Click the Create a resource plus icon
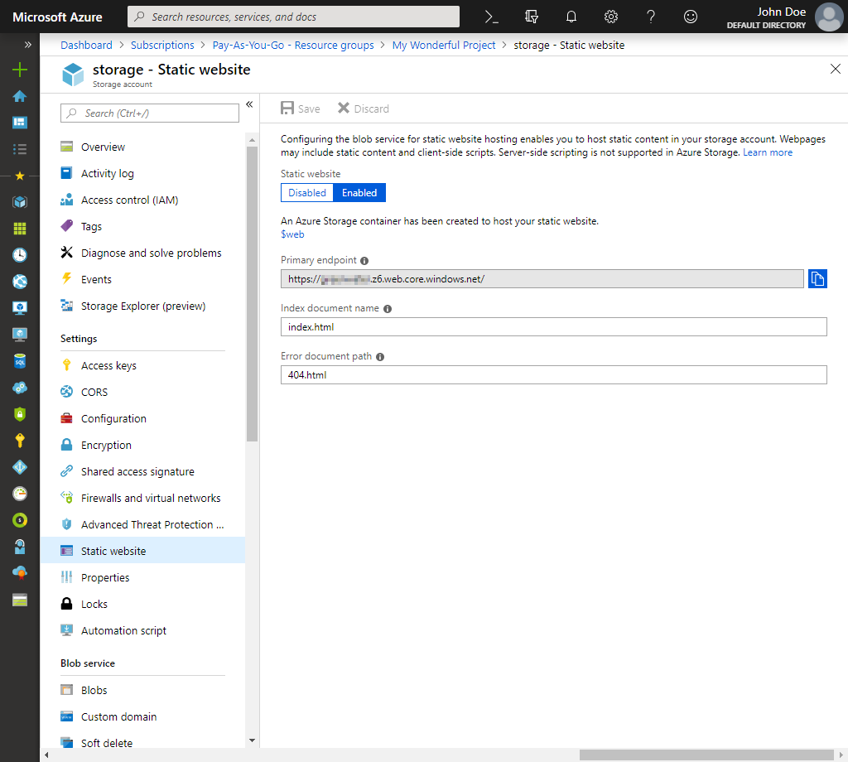Viewport: 848px width, 762px height. (18, 70)
